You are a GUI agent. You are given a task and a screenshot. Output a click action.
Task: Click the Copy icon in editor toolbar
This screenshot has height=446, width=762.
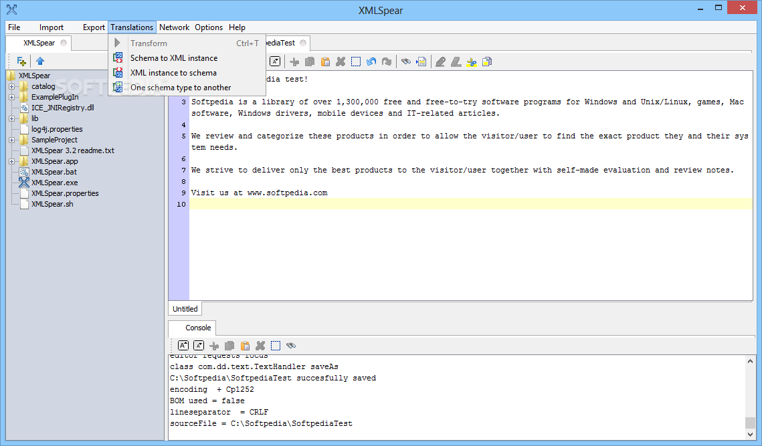[x=310, y=62]
